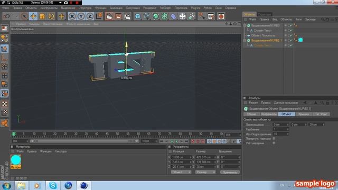Screen dimensions: 338x190
Task: Click the Применить button in Coordinates
Action: click(x=230, y=173)
